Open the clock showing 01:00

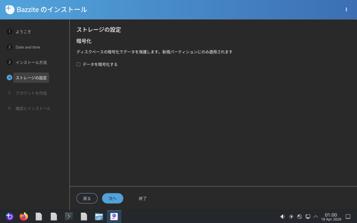[x=331, y=216]
